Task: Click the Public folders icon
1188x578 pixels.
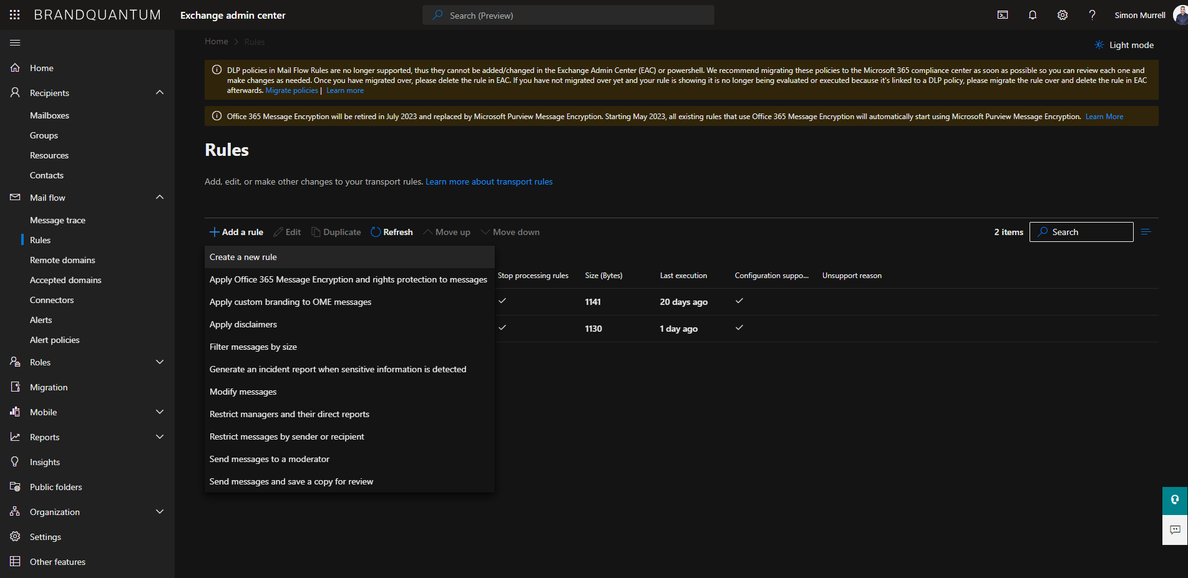Action: (x=15, y=486)
